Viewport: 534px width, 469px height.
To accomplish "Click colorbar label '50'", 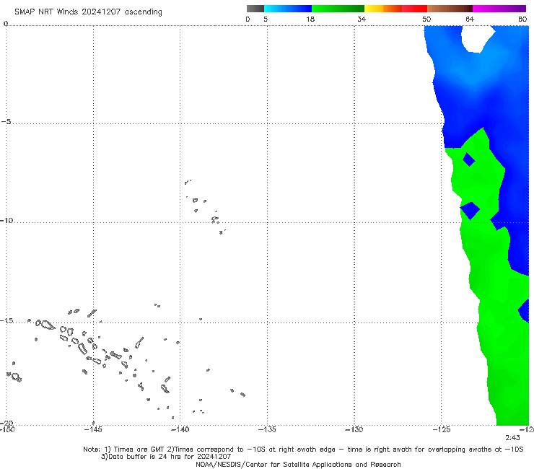I will pyautogui.click(x=426, y=19).
